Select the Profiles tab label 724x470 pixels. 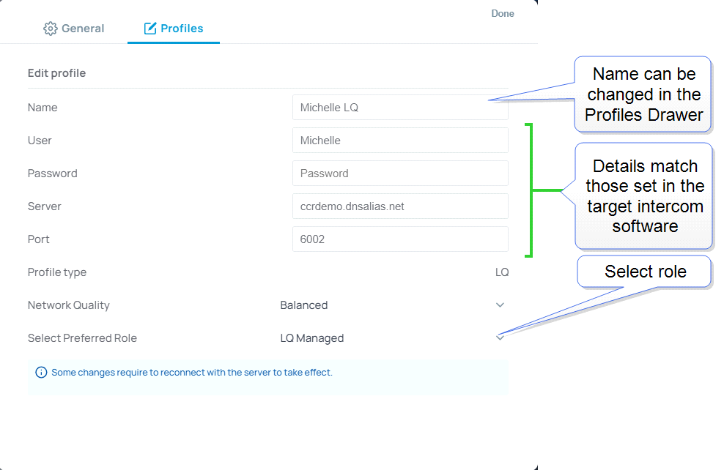(x=182, y=29)
